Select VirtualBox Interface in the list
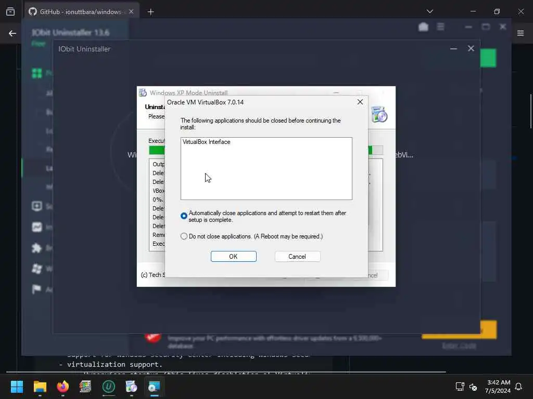 pos(207,142)
